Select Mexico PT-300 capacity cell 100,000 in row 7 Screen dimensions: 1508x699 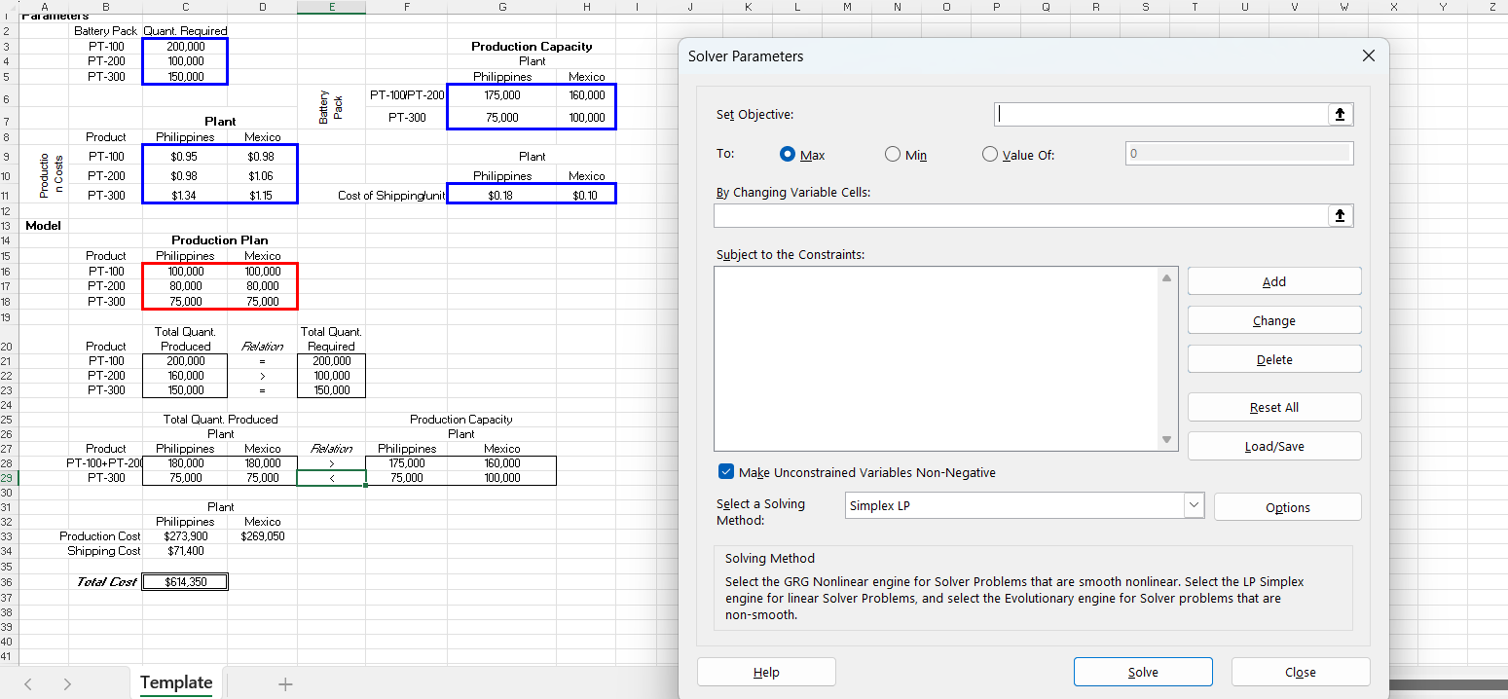586,118
